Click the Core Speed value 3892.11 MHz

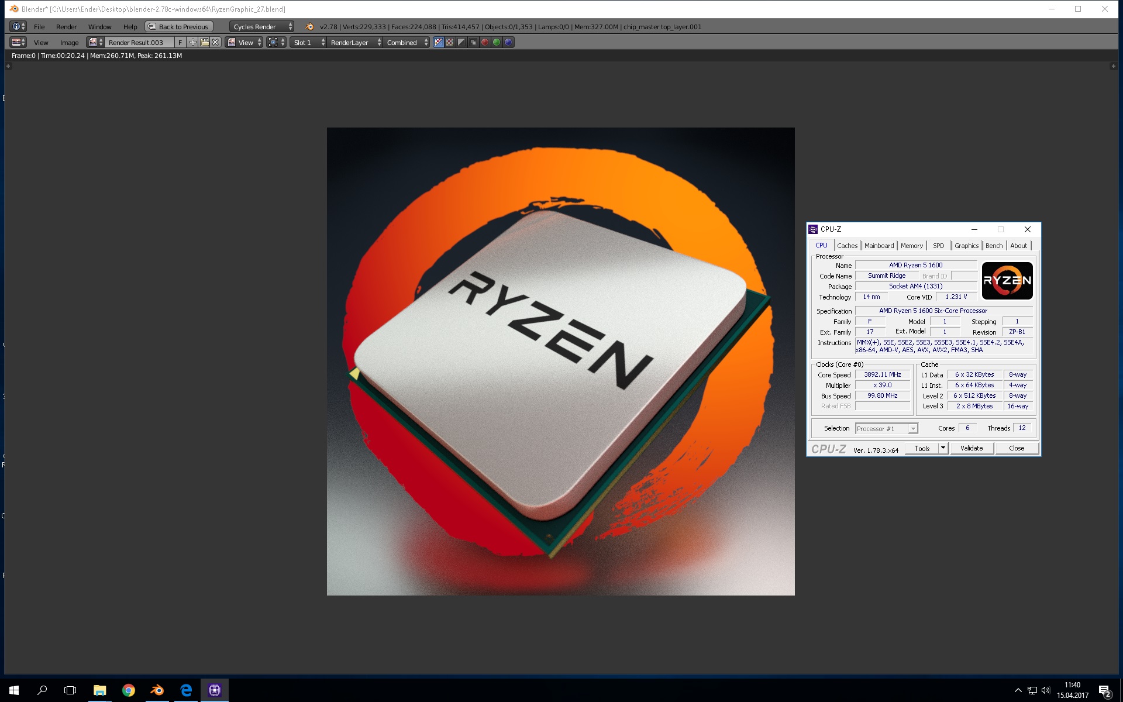[882, 374]
